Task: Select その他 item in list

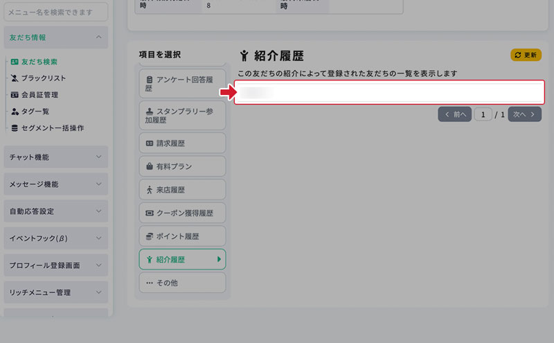Action: [182, 283]
